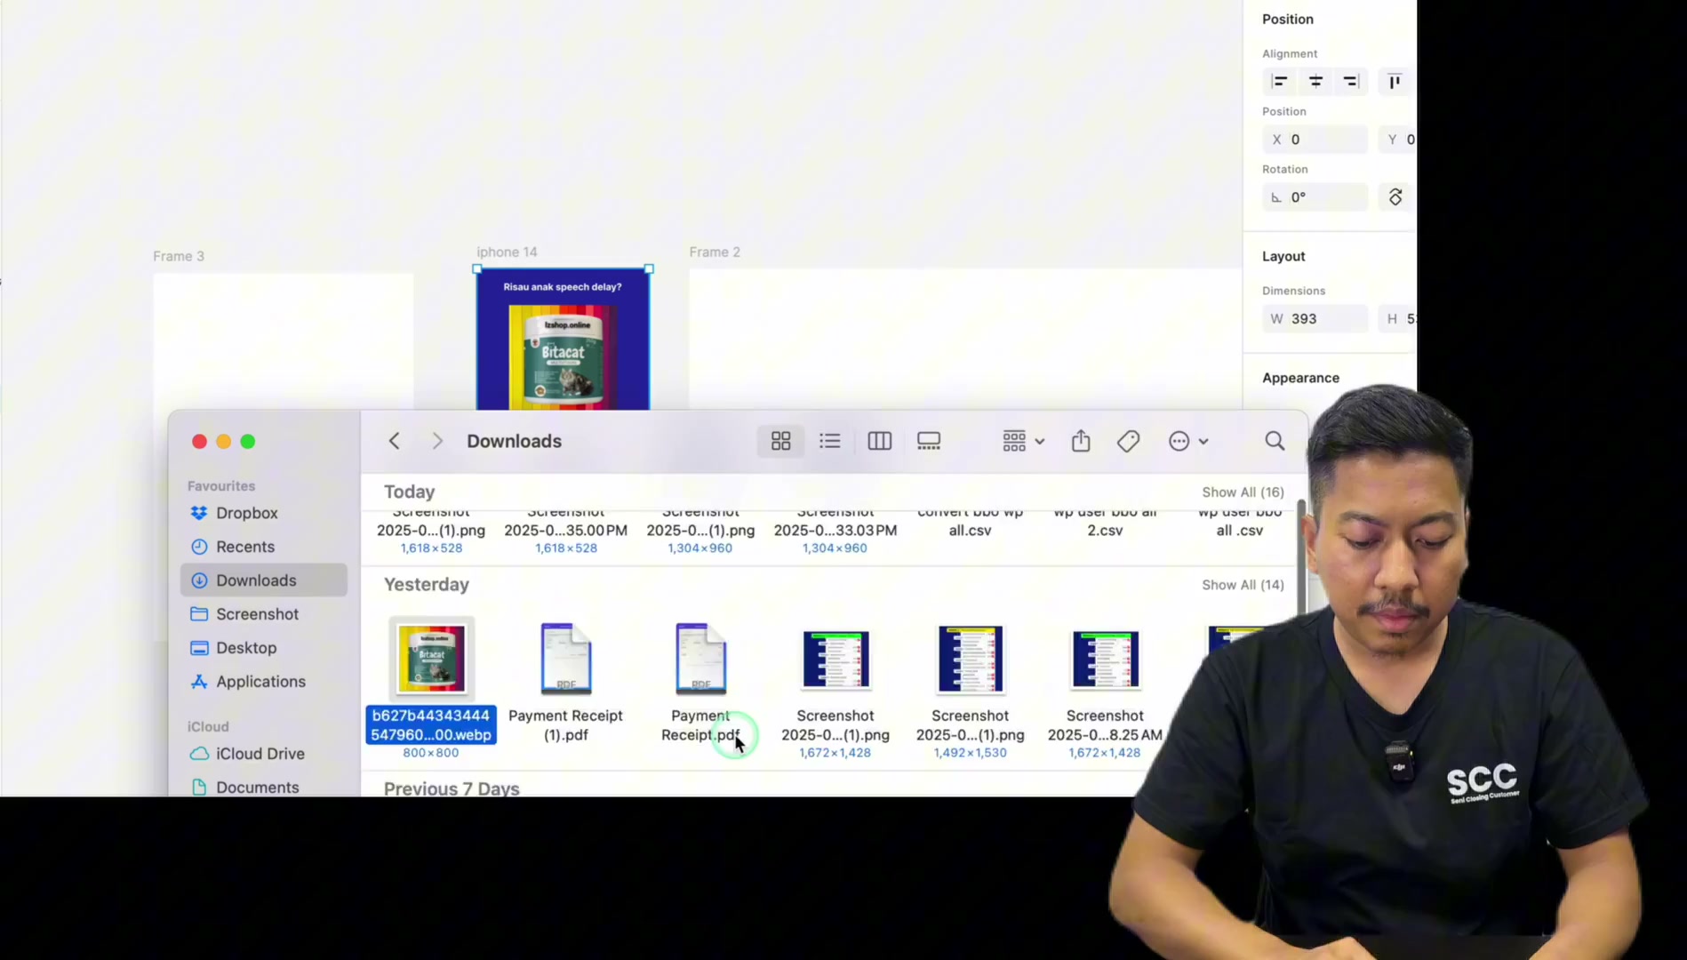This screenshot has width=1687, height=960.
Task: Select convert bbo wp all.csv file
Action: [970, 521]
